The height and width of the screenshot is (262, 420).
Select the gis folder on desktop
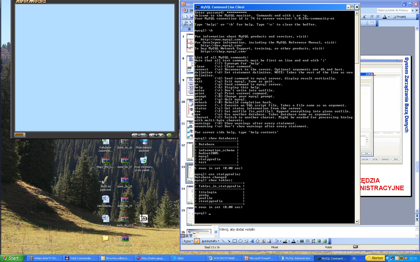pos(105,240)
